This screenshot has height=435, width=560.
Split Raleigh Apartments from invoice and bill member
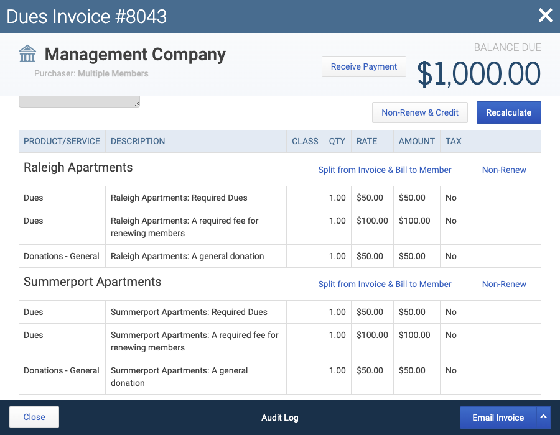click(385, 170)
